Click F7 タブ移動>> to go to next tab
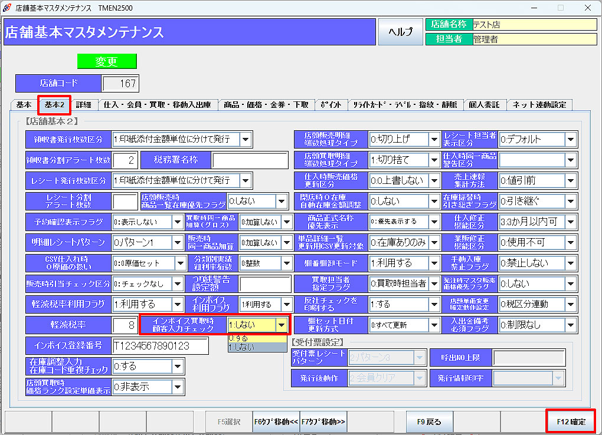 tap(323, 422)
